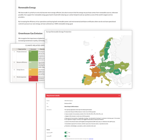Click the info icon beside Covered
146x140 pixels.
tap(51, 136)
